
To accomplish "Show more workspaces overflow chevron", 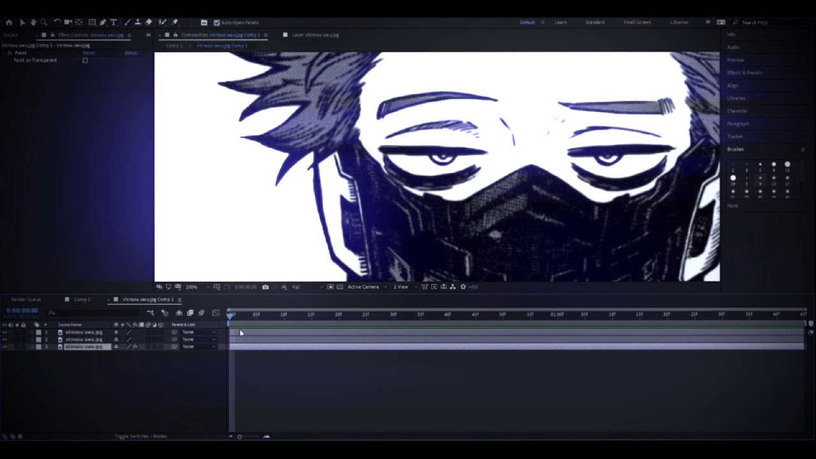I will click(708, 22).
